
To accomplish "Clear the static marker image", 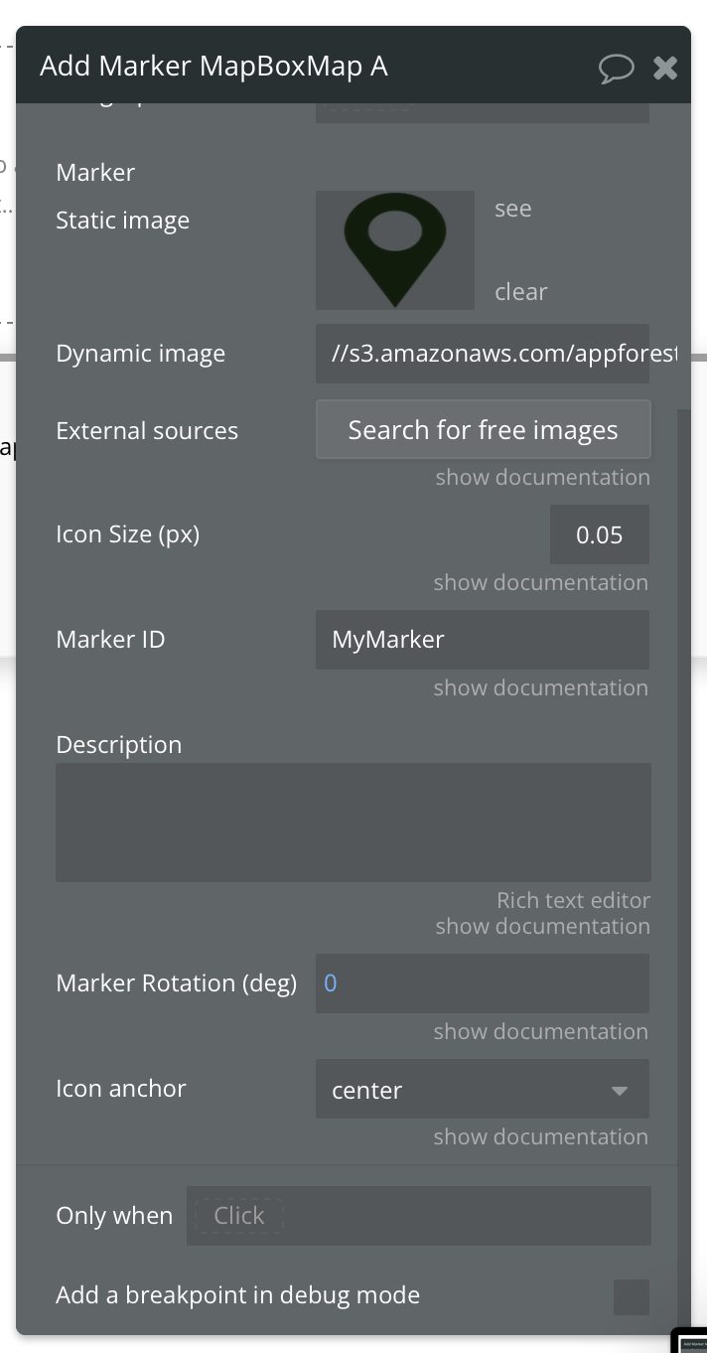I will [x=520, y=291].
